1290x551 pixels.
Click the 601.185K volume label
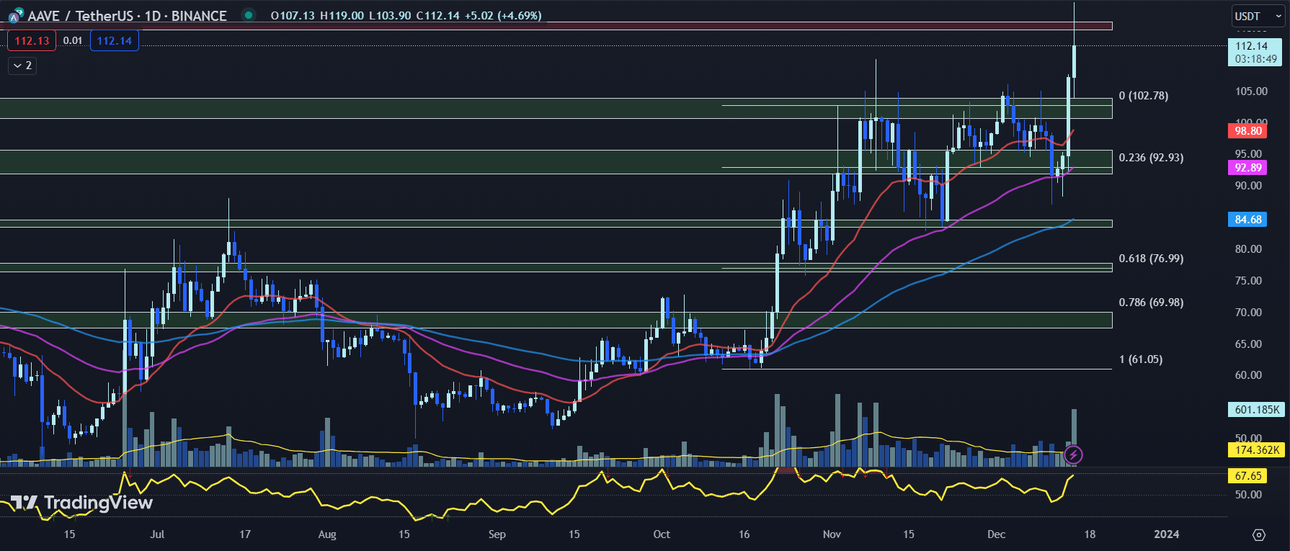[1256, 409]
